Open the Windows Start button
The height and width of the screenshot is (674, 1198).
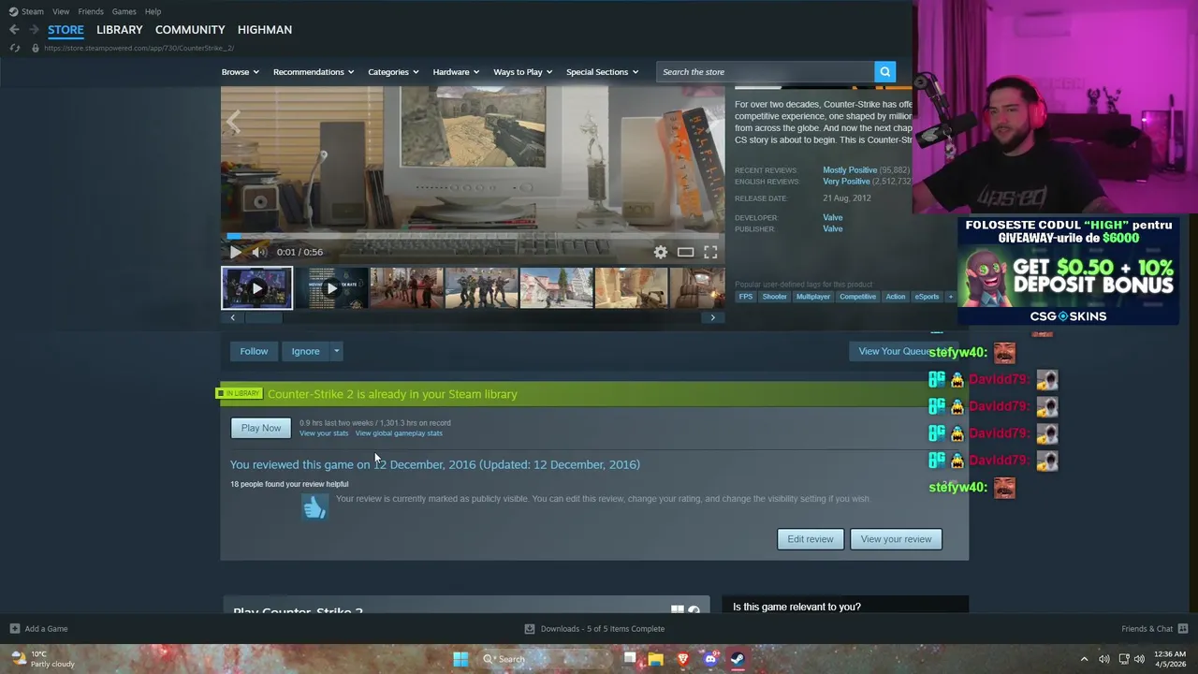(x=460, y=659)
